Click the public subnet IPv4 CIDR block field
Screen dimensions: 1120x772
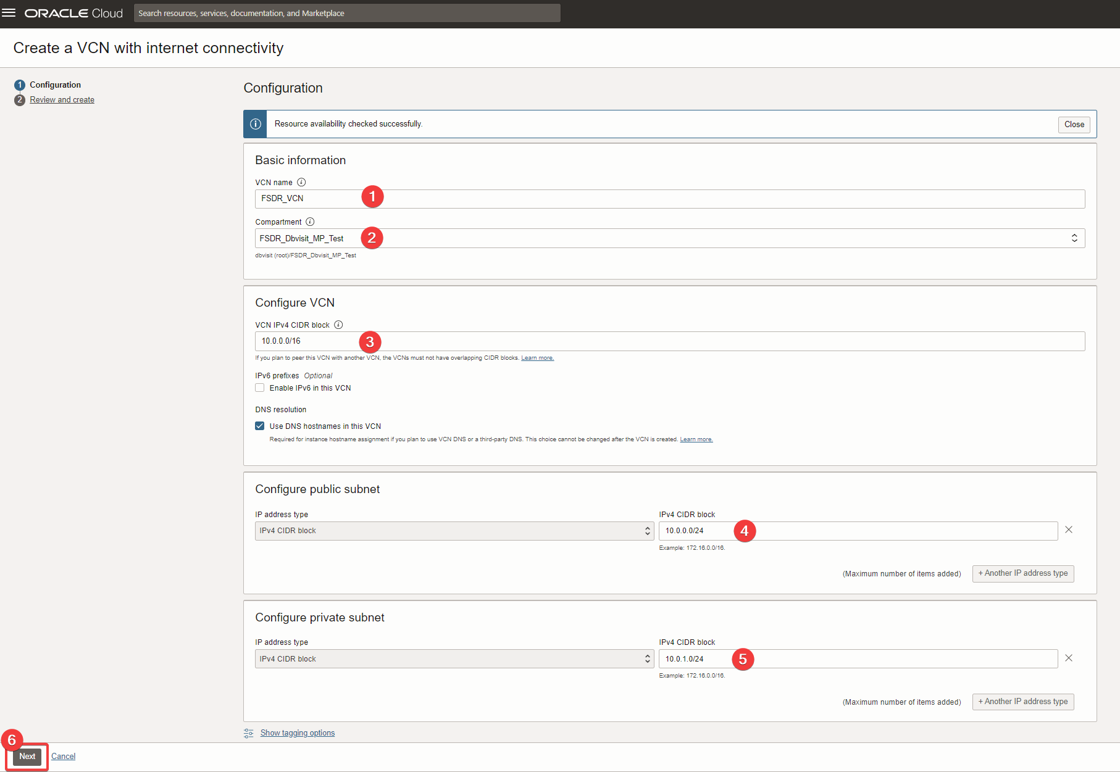click(x=858, y=531)
